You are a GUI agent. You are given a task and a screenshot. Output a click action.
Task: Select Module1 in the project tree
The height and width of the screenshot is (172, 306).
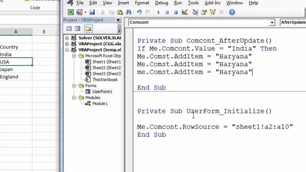point(100,104)
